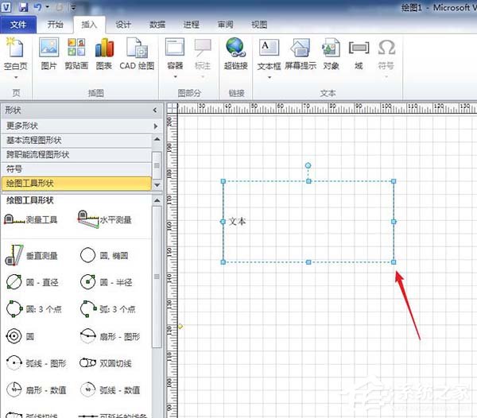
Task: Select the 测量工具 measure tool shape
Action: [31, 219]
